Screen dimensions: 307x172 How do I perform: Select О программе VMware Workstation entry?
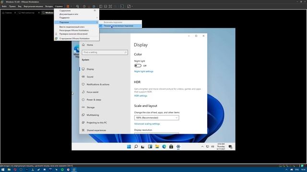77,38
